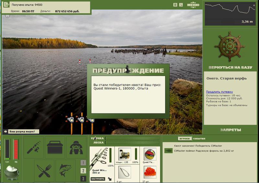Click ВЕРНУТЬСЯ НА БАЗУ

[x=230, y=68]
